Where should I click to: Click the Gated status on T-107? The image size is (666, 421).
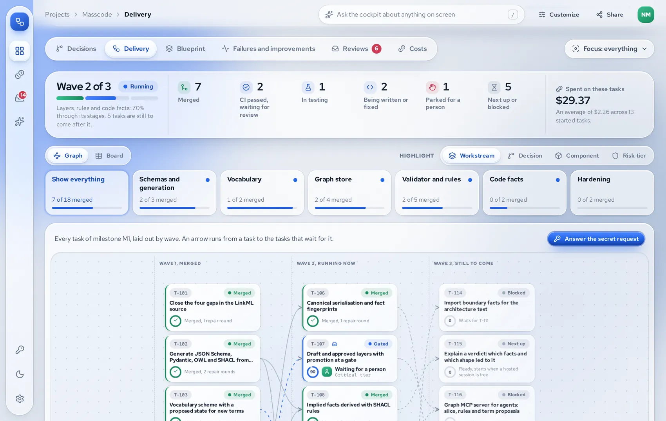[378, 344]
